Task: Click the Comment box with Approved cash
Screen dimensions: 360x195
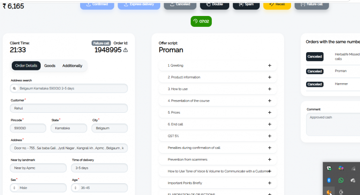Action: 333,125
